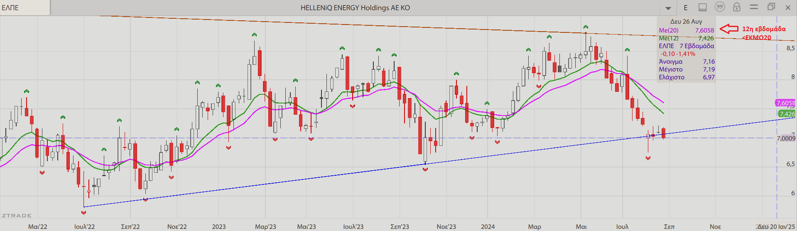Screen dimensions: 797x231
Task: Click the magenta 7,6058 price axis label
Action: click(x=785, y=103)
